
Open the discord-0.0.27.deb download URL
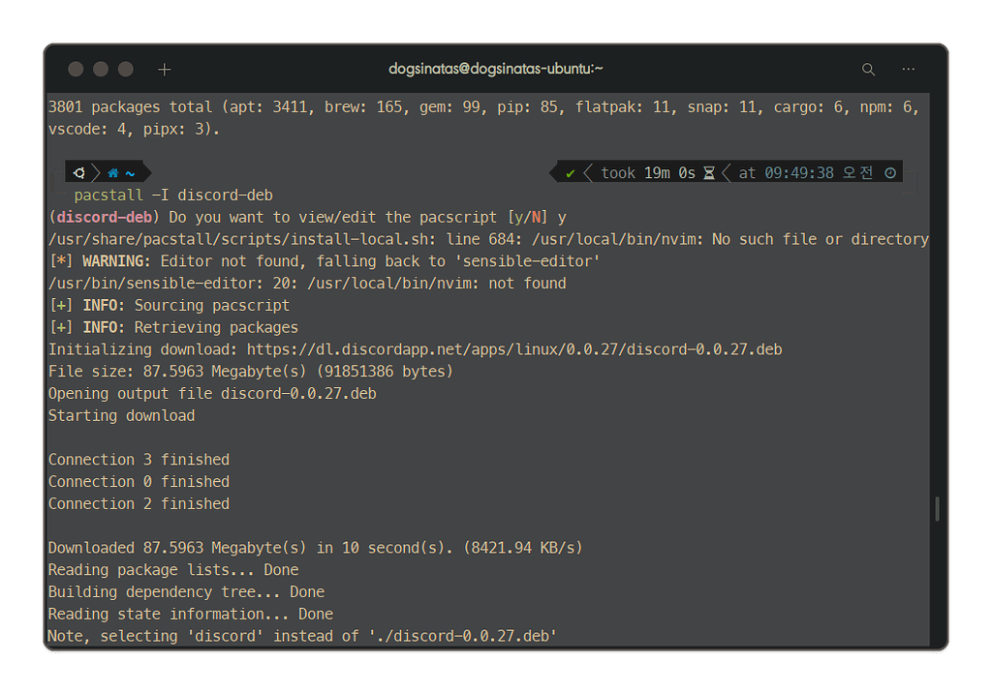point(514,349)
